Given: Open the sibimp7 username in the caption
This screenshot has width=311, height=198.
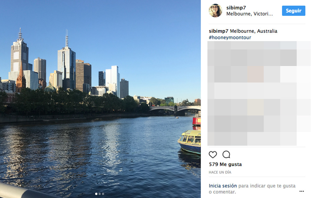Looking at the screenshot, I should pyautogui.click(x=219, y=31).
